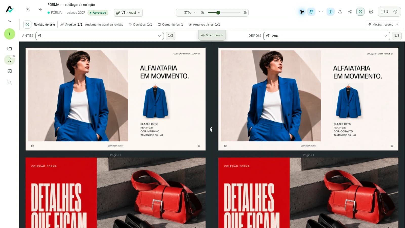This screenshot has height=228, width=405.
Task: Click the zoom out magnifier icon
Action: 202,13
